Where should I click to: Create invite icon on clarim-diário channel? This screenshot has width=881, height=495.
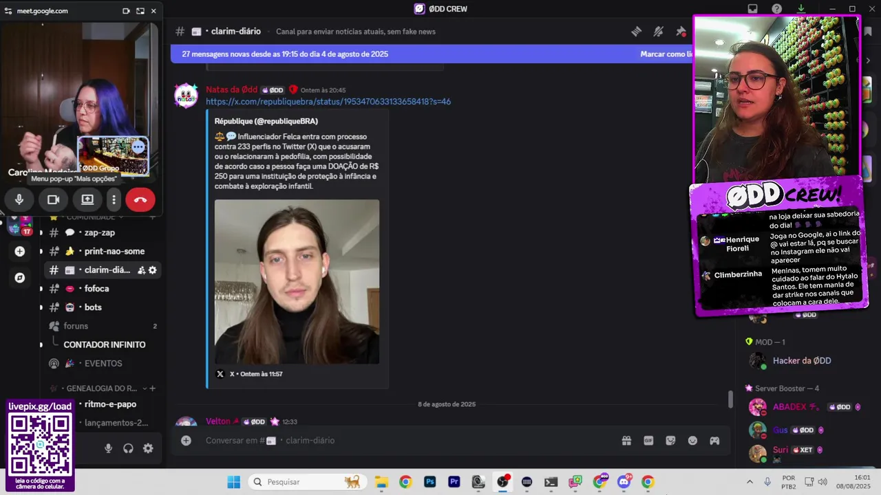(141, 270)
